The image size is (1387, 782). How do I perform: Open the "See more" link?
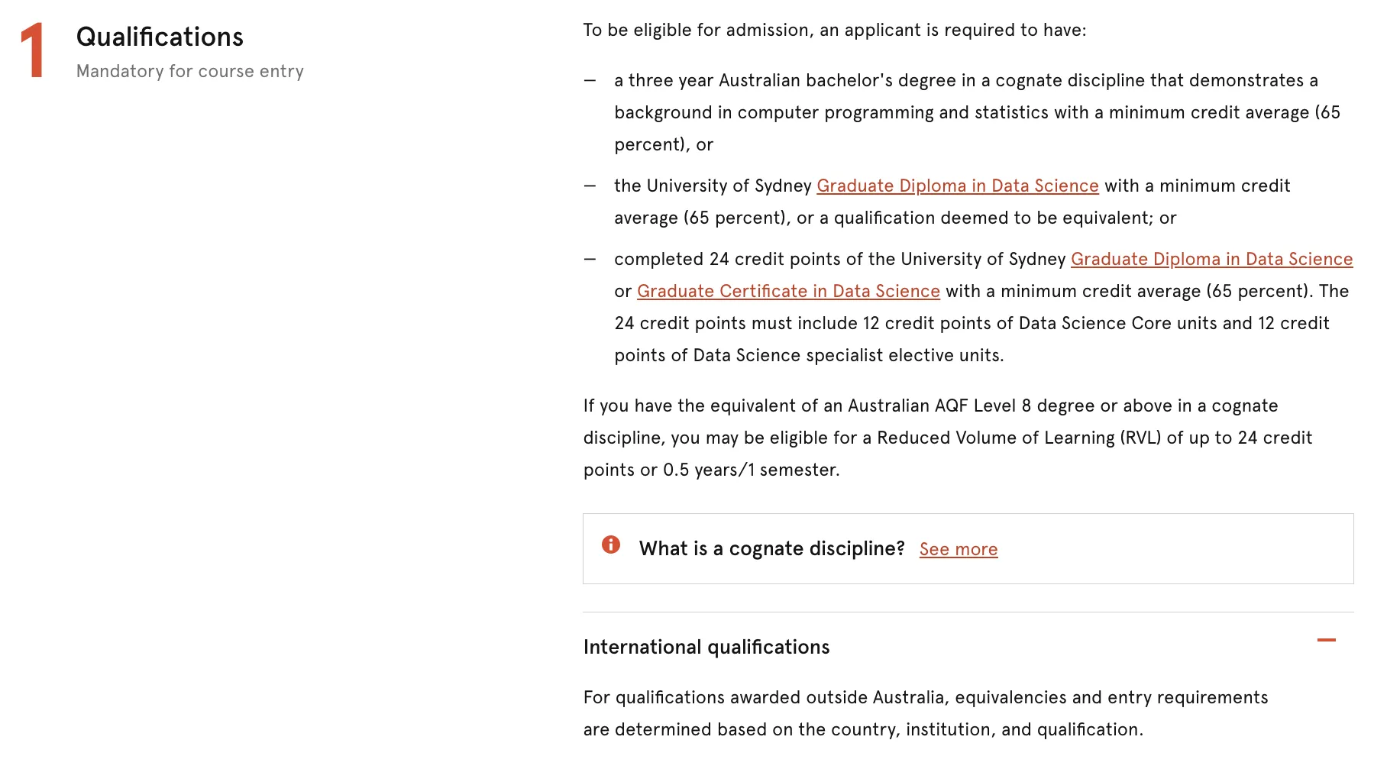pos(958,549)
